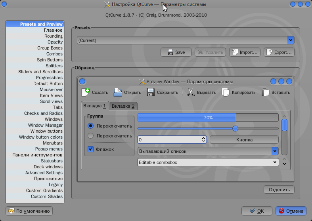312x221 pixels.
Task: Click the Editable combobox text field
Action: pyautogui.click(x=205, y=162)
